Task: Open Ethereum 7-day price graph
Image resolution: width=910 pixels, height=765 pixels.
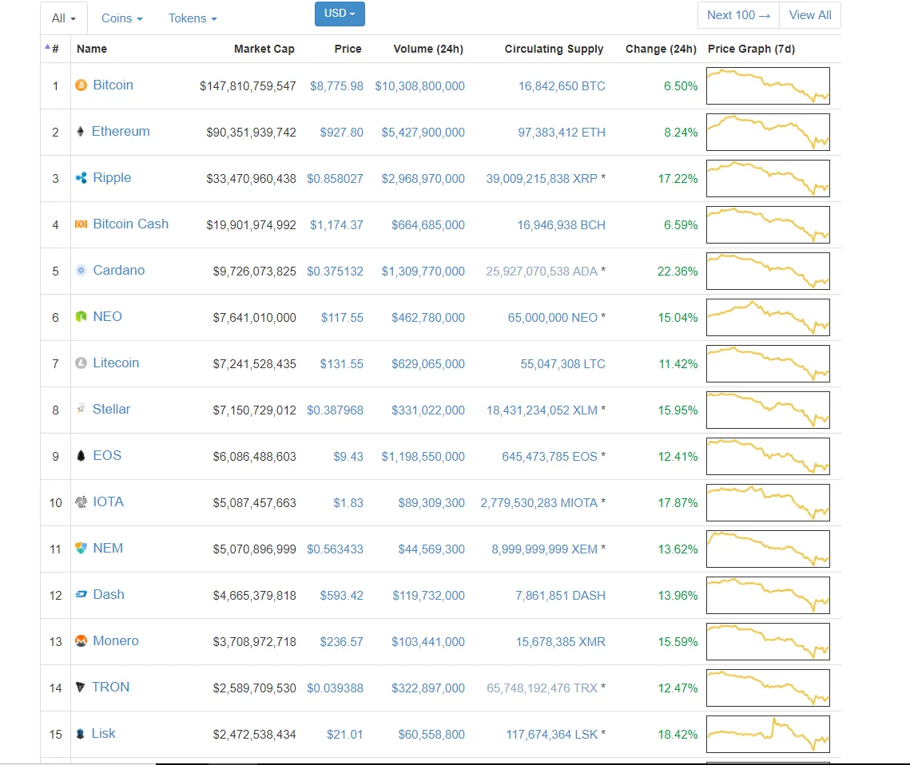Action: pyautogui.click(x=768, y=133)
